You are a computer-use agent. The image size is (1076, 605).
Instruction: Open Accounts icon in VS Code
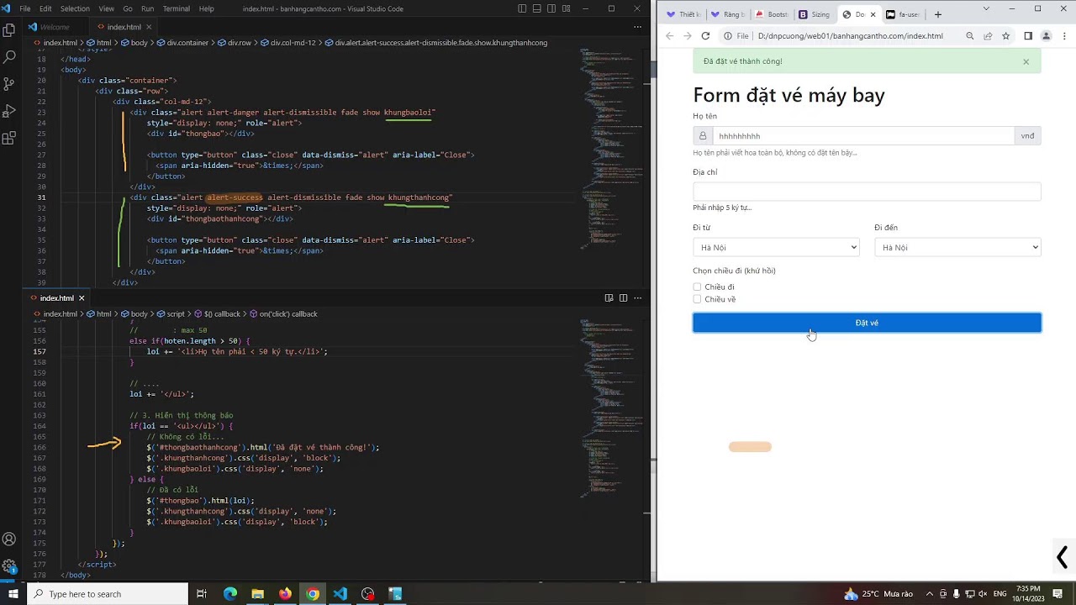(x=9, y=539)
